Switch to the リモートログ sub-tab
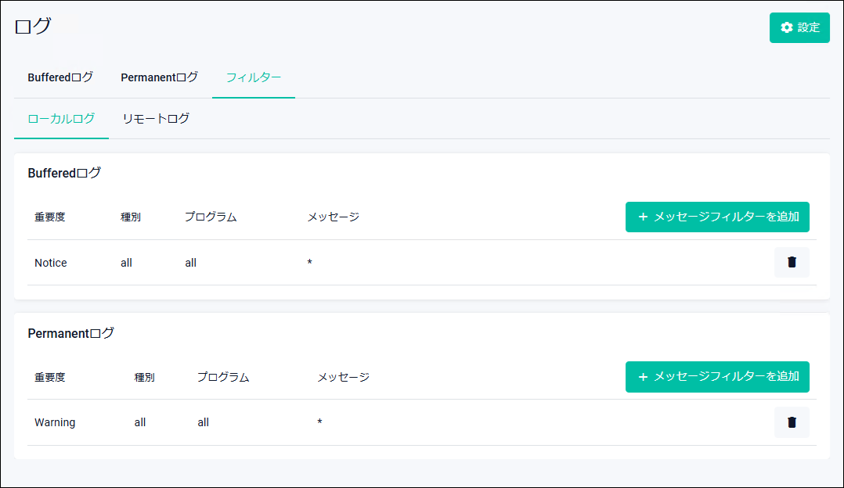The image size is (844, 488). pyautogui.click(x=156, y=119)
